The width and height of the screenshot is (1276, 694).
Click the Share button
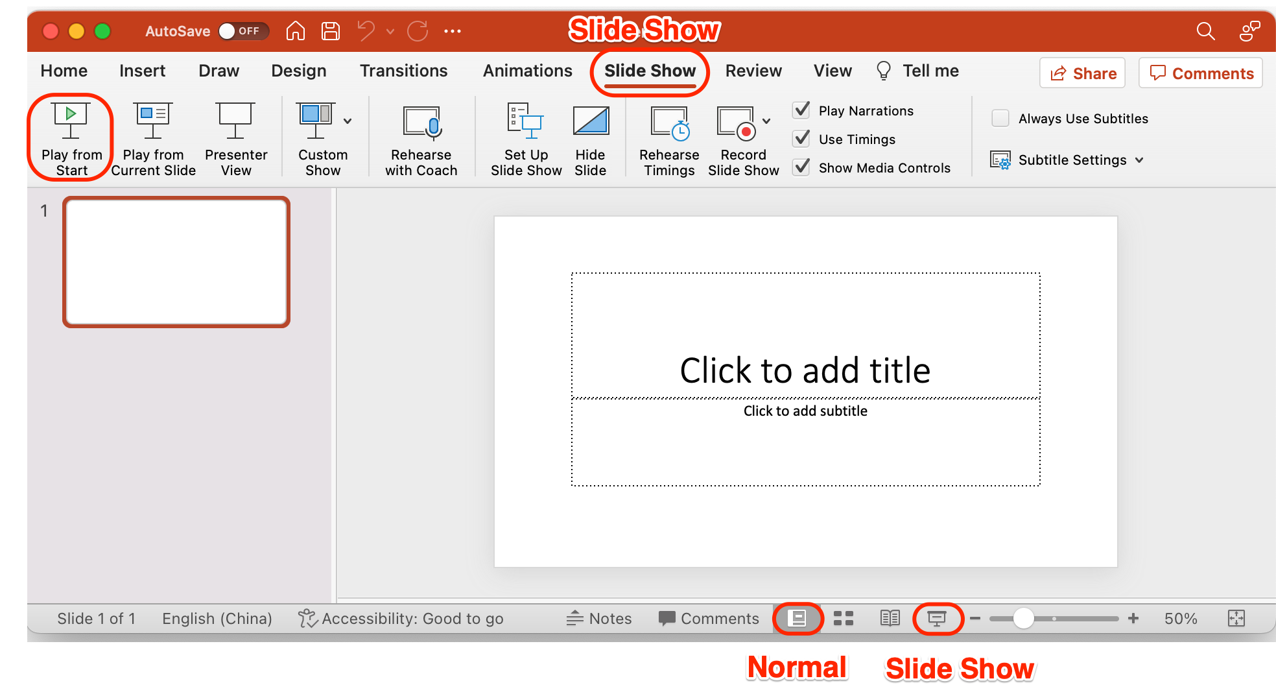(x=1082, y=73)
